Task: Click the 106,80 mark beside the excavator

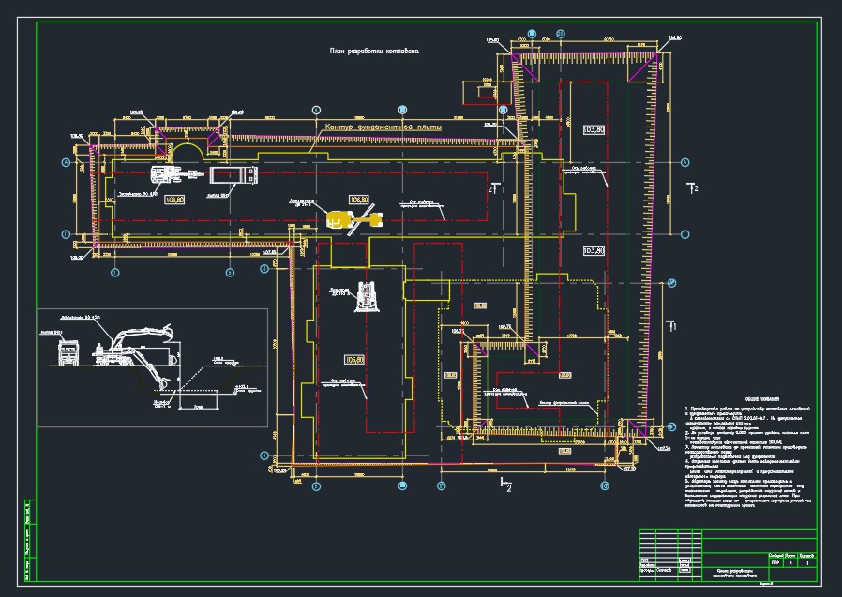Action: (175, 200)
